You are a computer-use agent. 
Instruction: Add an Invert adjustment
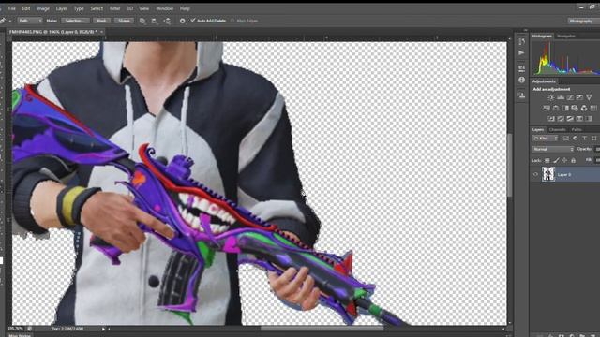(x=551, y=119)
